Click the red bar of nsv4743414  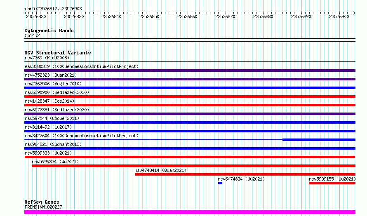tap(245, 174)
